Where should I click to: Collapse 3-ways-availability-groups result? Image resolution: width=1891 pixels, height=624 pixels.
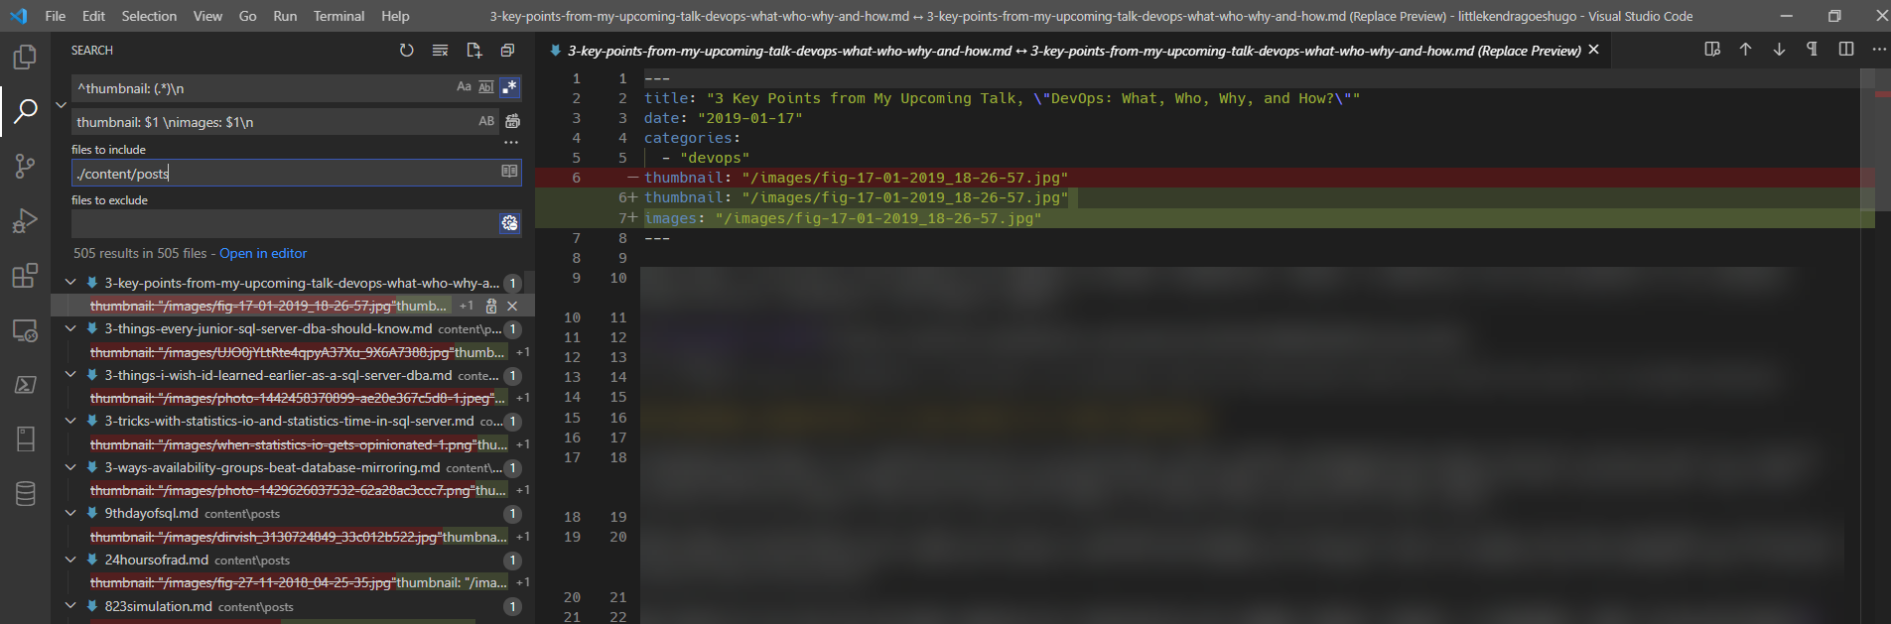[x=70, y=467]
